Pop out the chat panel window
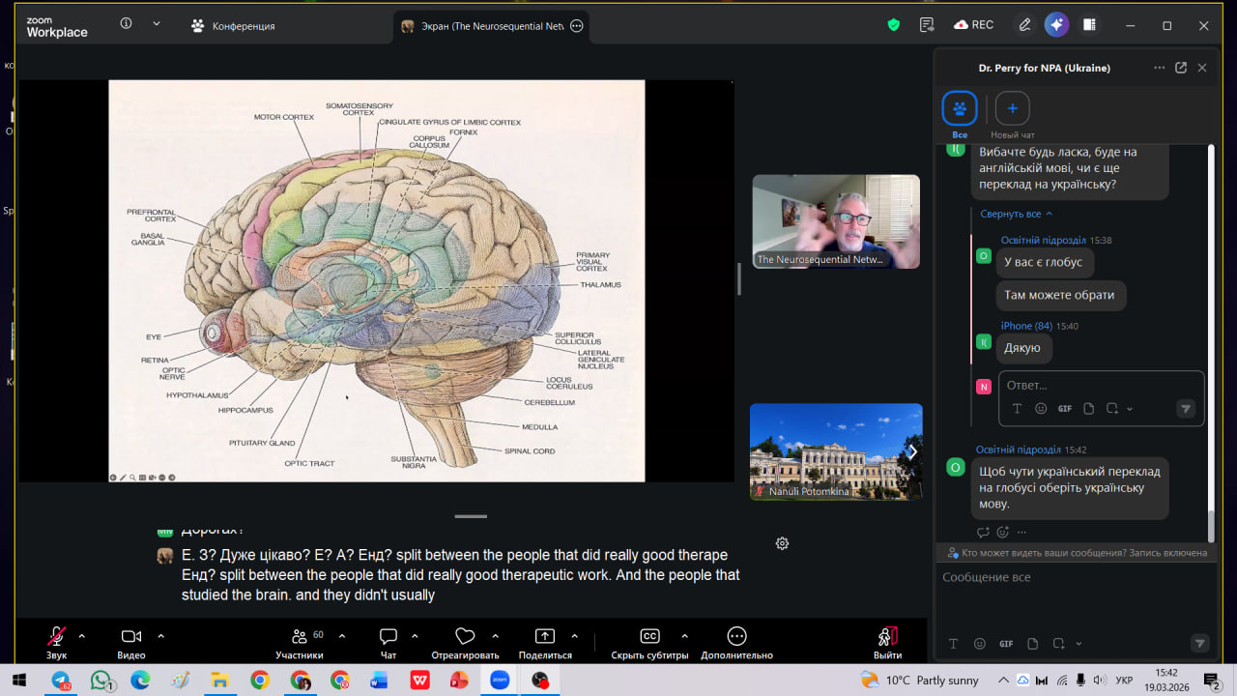This screenshot has width=1237, height=696. [x=1180, y=68]
